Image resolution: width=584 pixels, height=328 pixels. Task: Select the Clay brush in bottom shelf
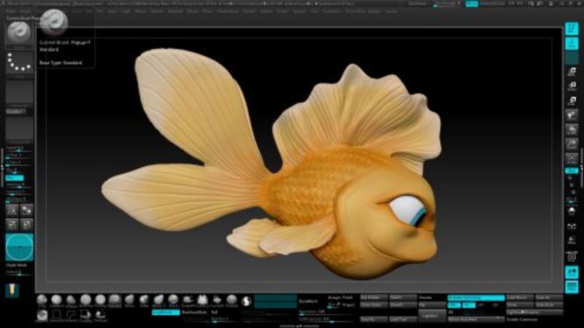[x=42, y=300]
